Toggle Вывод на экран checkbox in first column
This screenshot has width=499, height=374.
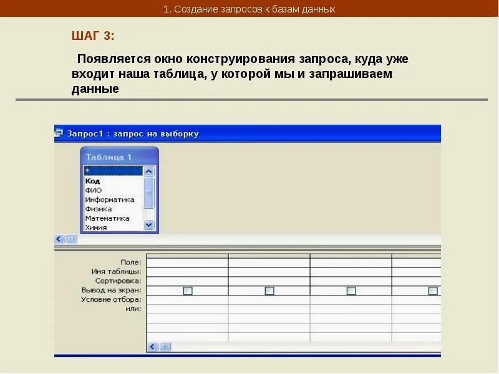pos(188,290)
